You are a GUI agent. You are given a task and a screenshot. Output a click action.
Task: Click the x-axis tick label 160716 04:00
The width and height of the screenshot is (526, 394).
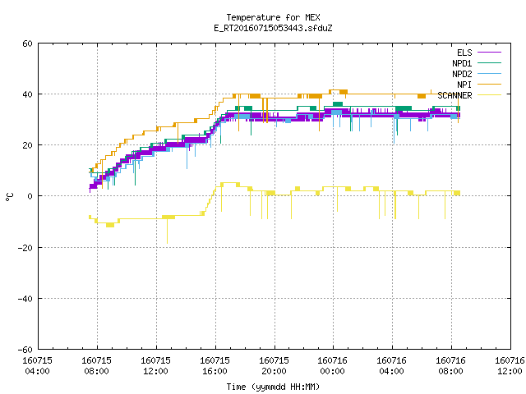pyautogui.click(x=391, y=366)
